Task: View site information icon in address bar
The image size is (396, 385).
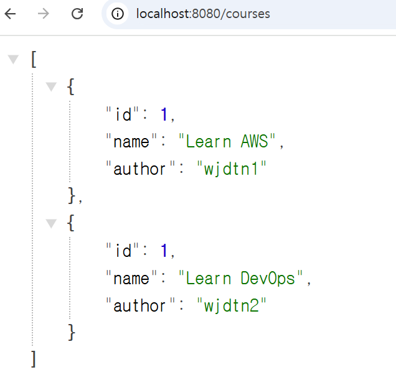Action: point(118,14)
